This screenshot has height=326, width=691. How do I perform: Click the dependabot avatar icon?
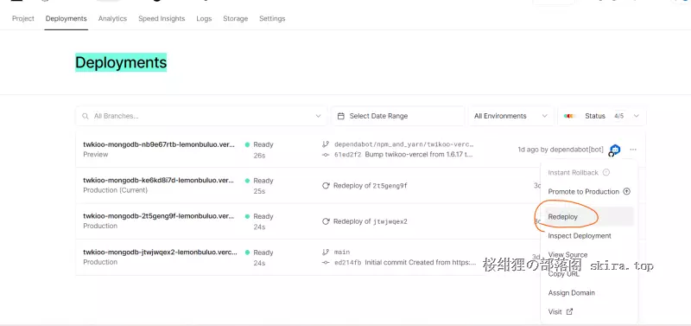615,150
